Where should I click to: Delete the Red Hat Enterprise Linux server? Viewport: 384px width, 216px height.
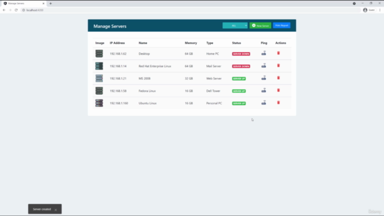(x=278, y=65)
